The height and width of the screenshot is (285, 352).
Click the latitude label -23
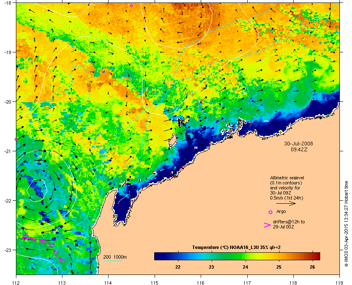pyautogui.click(x=8, y=250)
